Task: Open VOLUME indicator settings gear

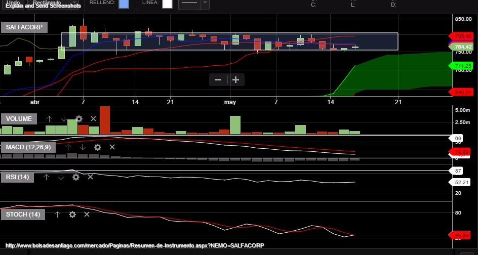Action: [78, 119]
